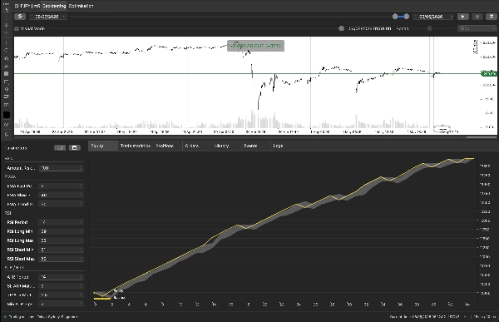Pick the black color swatch in the drawing toolbar
Viewport: 499px width, 322px height.
pyautogui.click(x=7, y=115)
